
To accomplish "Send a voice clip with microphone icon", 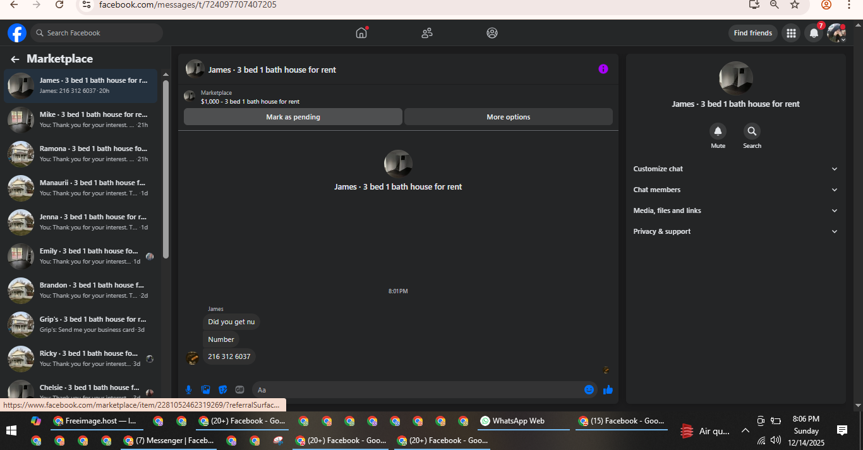I will [188, 390].
